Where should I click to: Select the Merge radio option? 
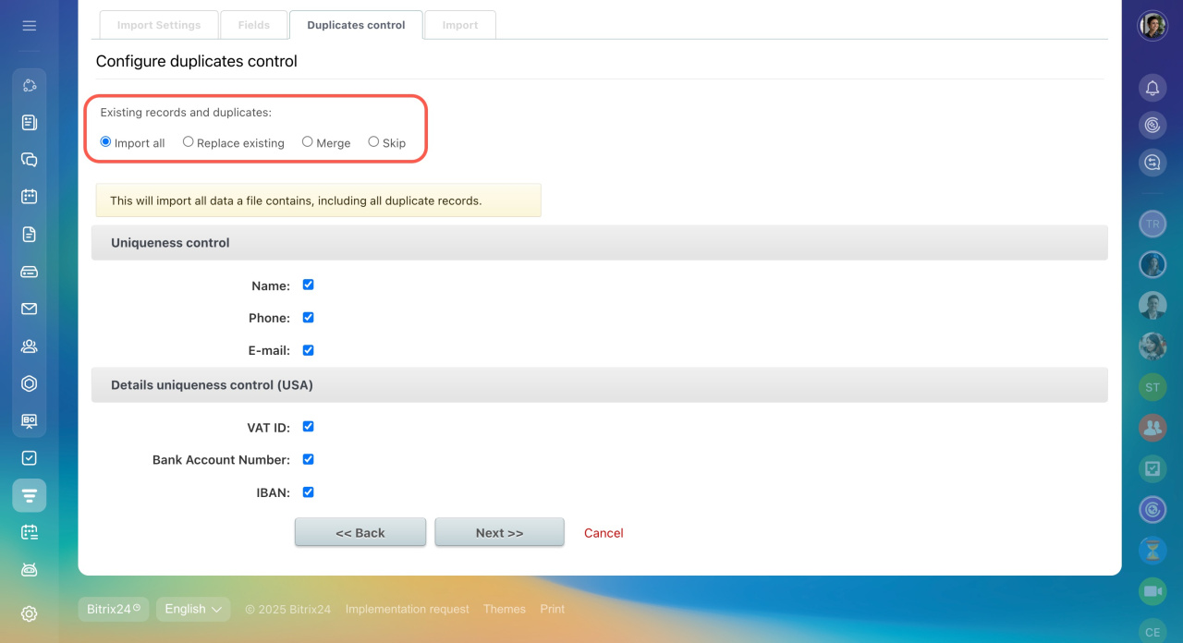point(308,142)
